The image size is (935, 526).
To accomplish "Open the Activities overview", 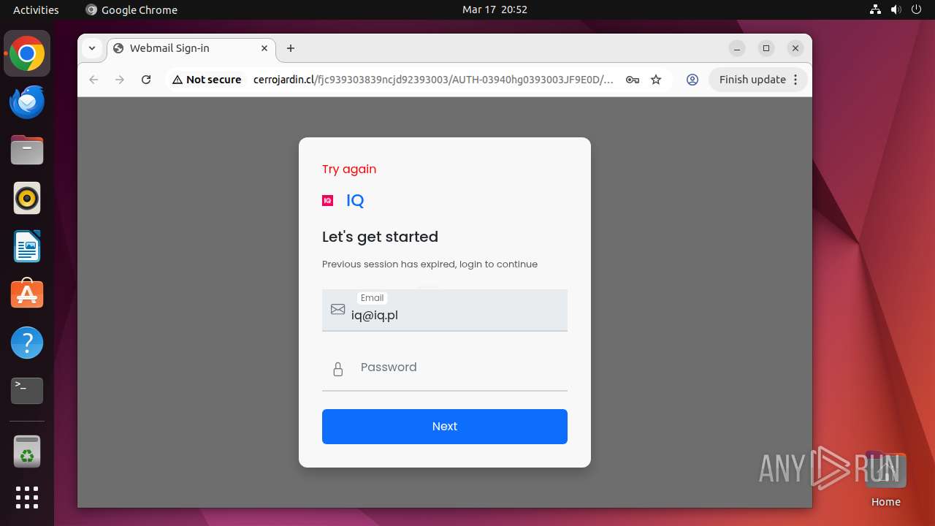I will point(36,9).
